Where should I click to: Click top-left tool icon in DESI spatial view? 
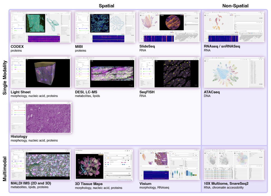tap(93, 62)
